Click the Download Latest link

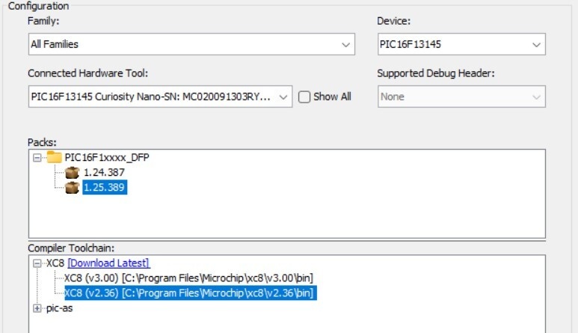point(108,263)
